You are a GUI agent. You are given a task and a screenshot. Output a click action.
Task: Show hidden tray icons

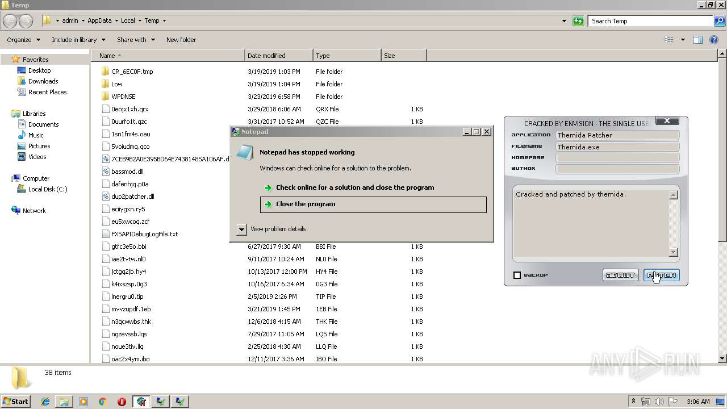point(633,402)
